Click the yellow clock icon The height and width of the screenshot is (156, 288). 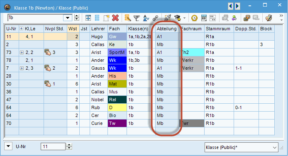[x=194, y=18]
